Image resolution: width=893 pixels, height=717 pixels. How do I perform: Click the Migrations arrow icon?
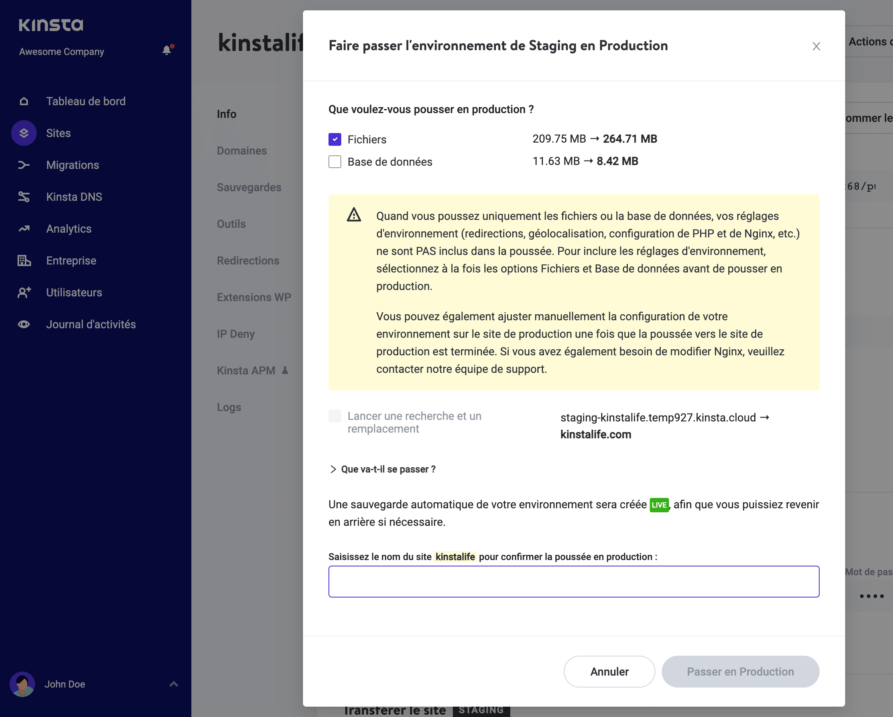click(24, 165)
